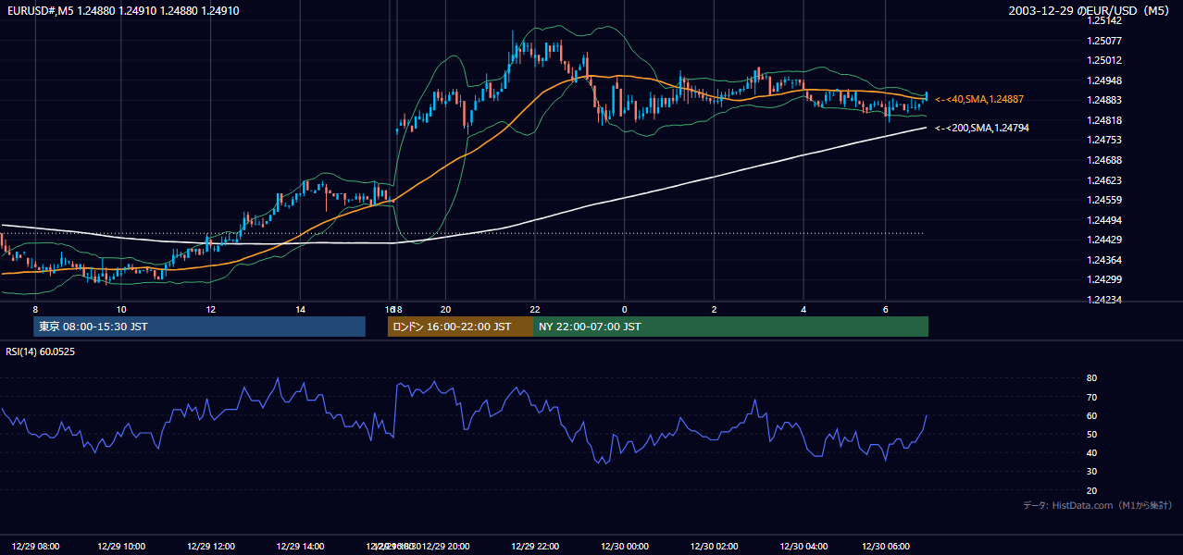Click the 12/30 00:00 bottom date label
This screenshot has height=555, width=1183.
[624, 546]
